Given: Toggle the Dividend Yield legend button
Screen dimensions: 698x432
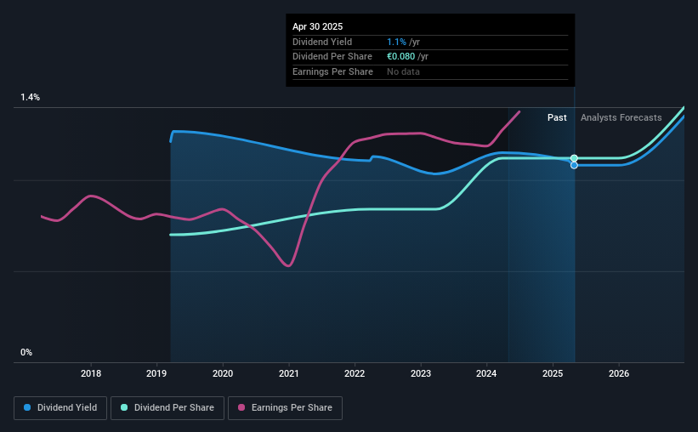Looking at the screenshot, I should 60,408.
